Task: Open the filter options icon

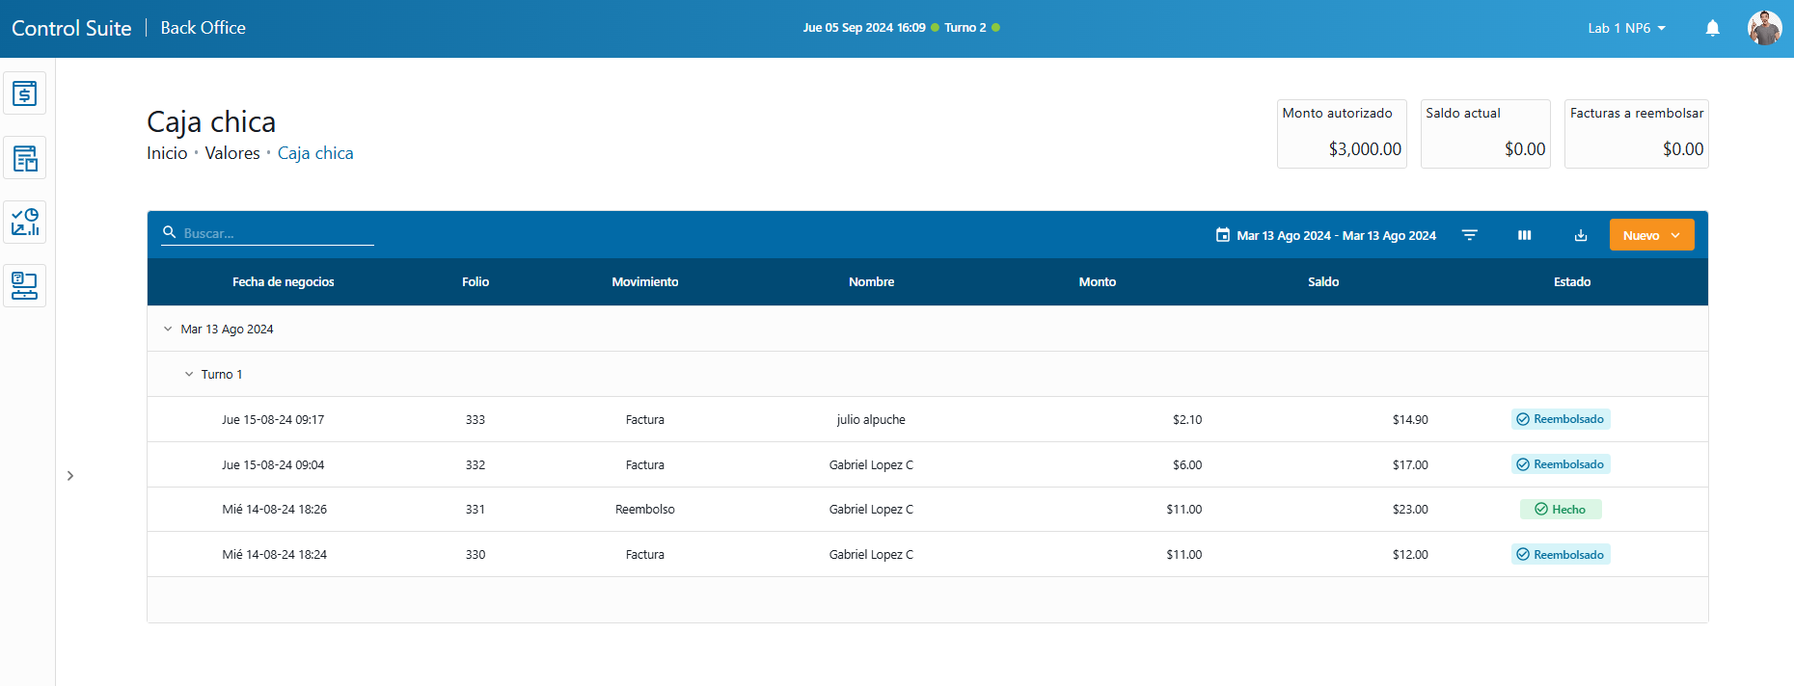Action: (1469, 235)
